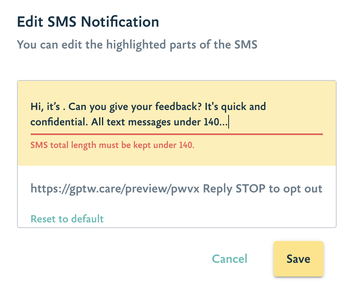The width and height of the screenshot is (352, 300).
Task: Click the 'Edit SMS Notification' dialog title
Action: (x=87, y=21)
